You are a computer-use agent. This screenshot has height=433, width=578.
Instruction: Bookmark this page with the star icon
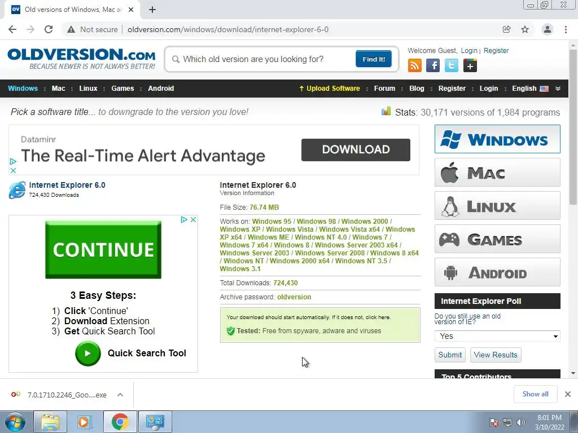click(x=525, y=29)
